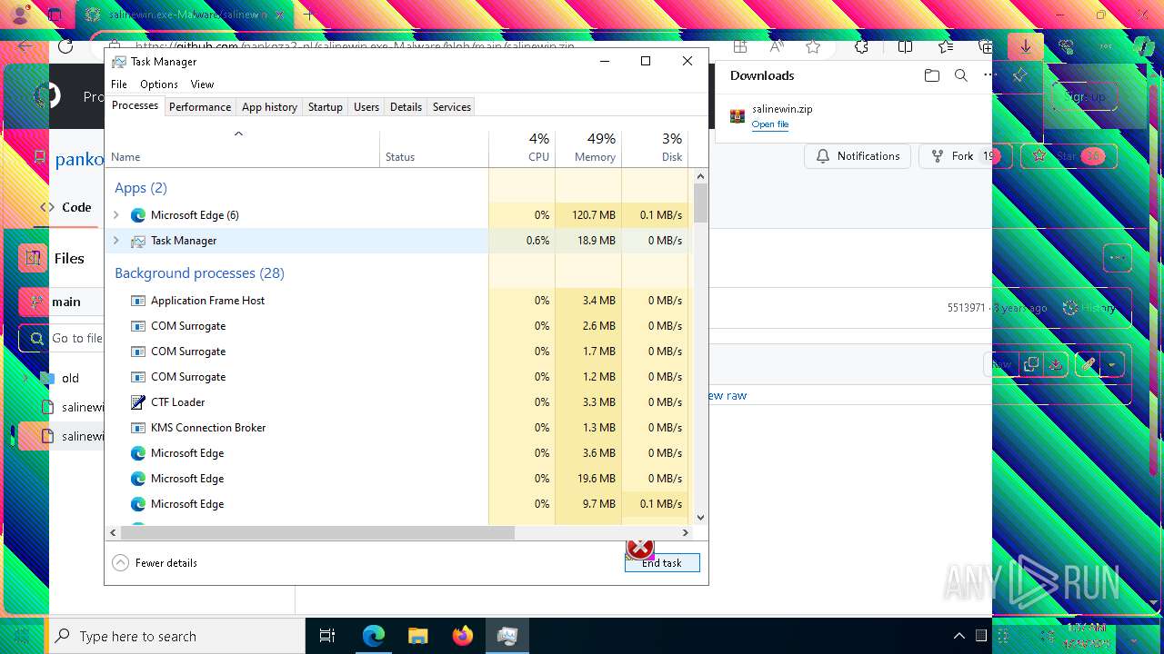Open Edge Extensions puzzle icon
This screenshot has width=1164, height=654.
coord(861,46)
